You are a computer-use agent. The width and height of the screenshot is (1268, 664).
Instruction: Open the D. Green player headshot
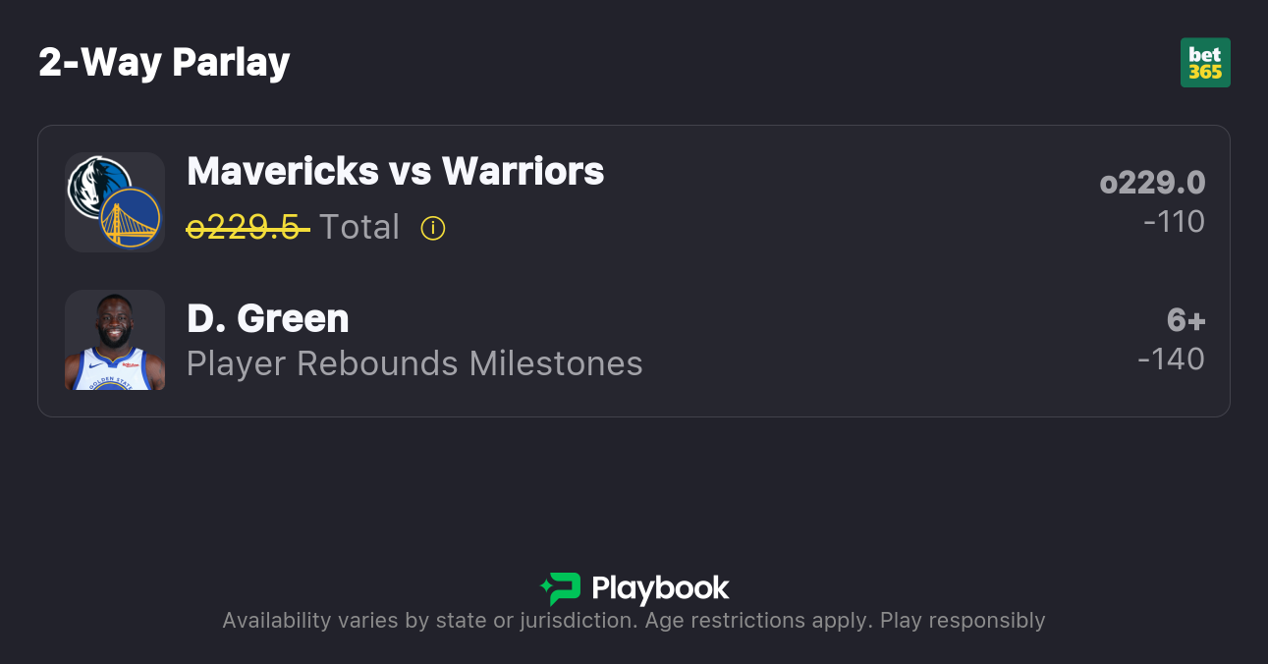(115, 340)
